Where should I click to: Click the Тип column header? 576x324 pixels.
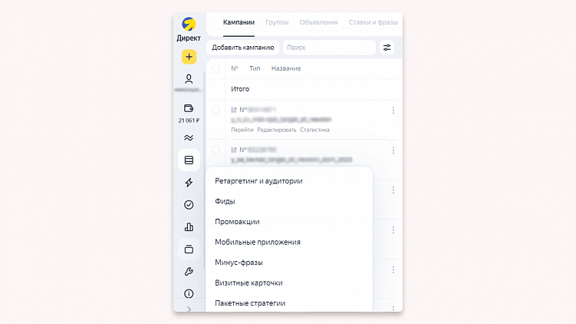tap(255, 68)
